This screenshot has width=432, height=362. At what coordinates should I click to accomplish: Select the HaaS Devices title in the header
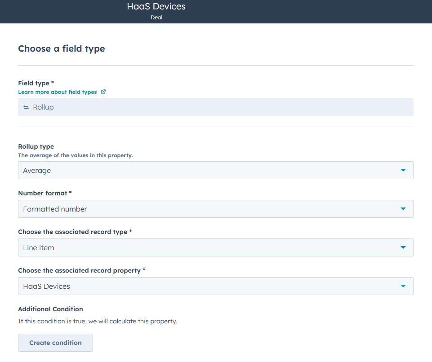(x=156, y=6)
